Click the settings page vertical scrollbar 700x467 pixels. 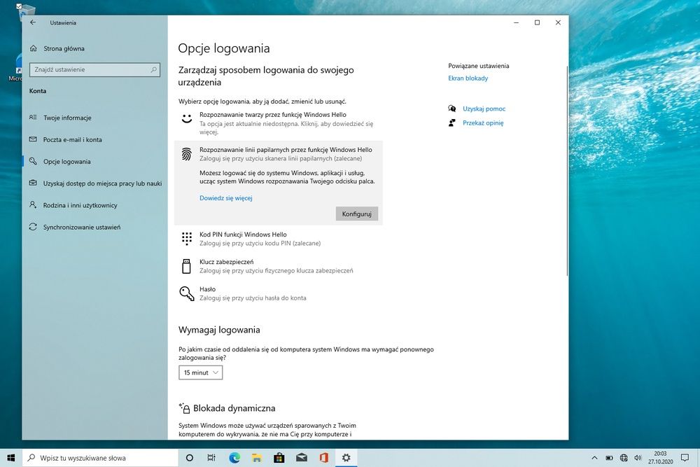[567, 171]
